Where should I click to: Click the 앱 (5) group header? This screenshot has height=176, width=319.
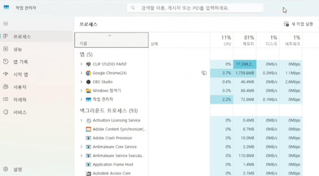[x=86, y=55]
